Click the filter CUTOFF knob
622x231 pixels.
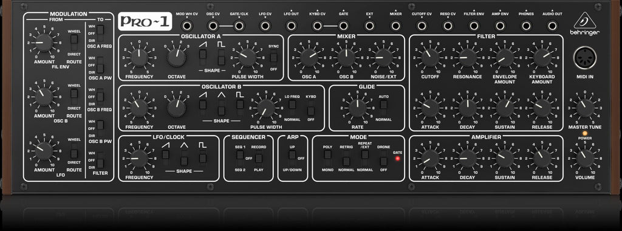pyautogui.click(x=431, y=58)
